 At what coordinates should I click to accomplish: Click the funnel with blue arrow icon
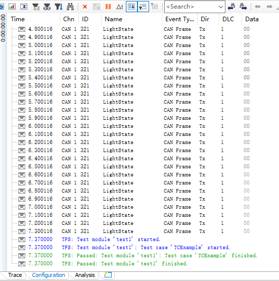point(59,7)
